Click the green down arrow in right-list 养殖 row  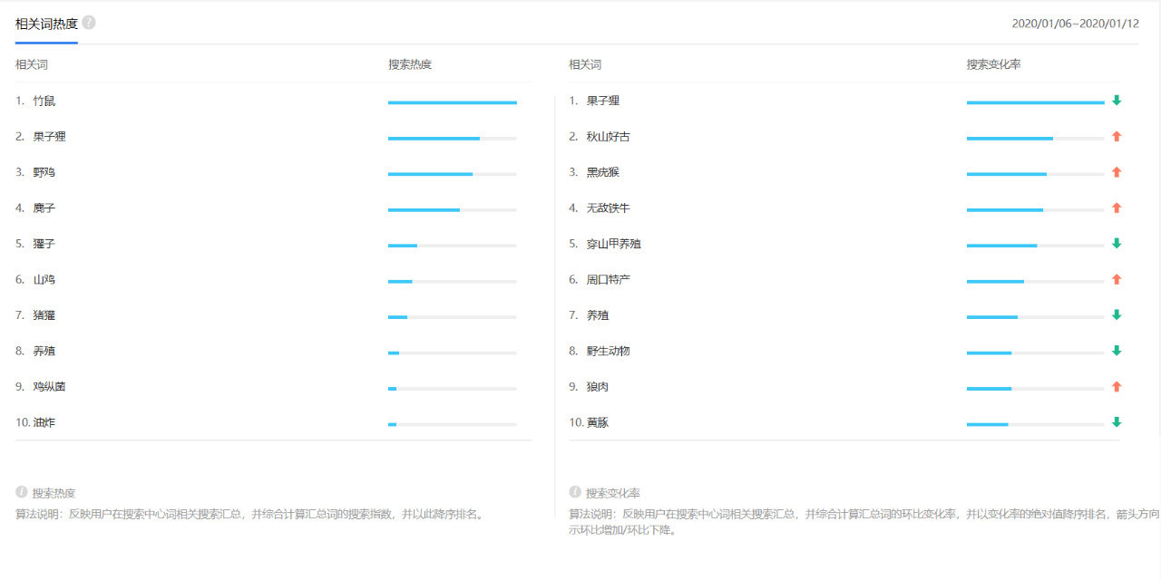click(x=1117, y=315)
